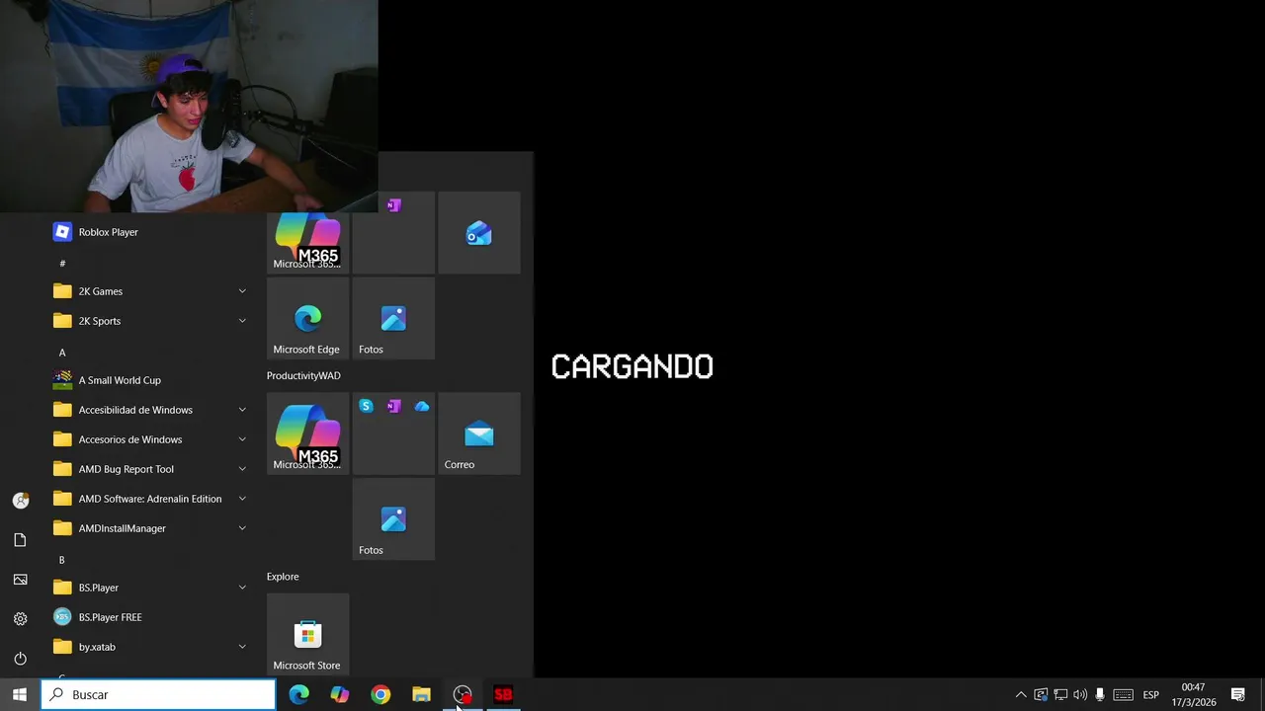Open Microsoft Edge from the taskbar
This screenshot has height=711, width=1265.
[x=299, y=695]
